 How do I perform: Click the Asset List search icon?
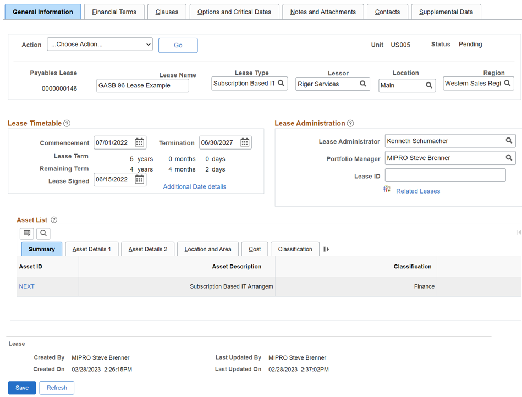[x=43, y=233]
